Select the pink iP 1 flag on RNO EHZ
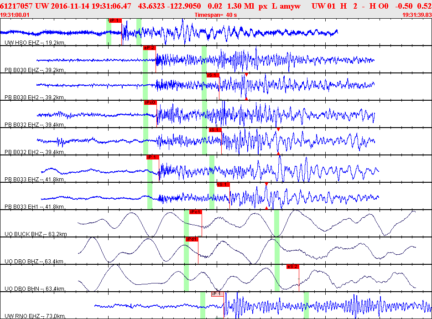432x319 pixels. 218,294
